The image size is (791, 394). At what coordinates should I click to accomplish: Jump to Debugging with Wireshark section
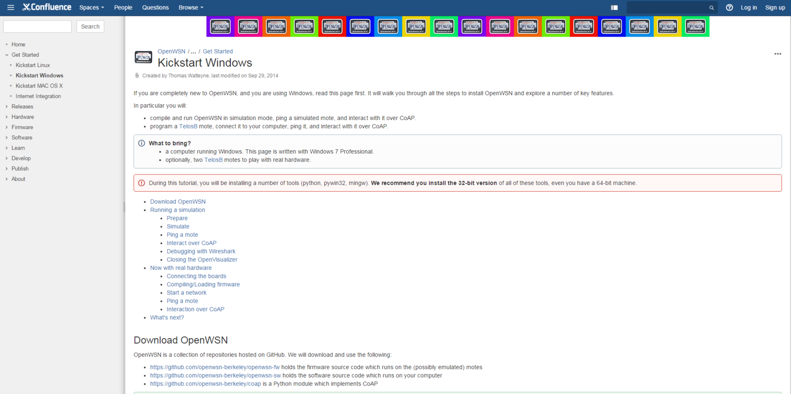[201, 252]
